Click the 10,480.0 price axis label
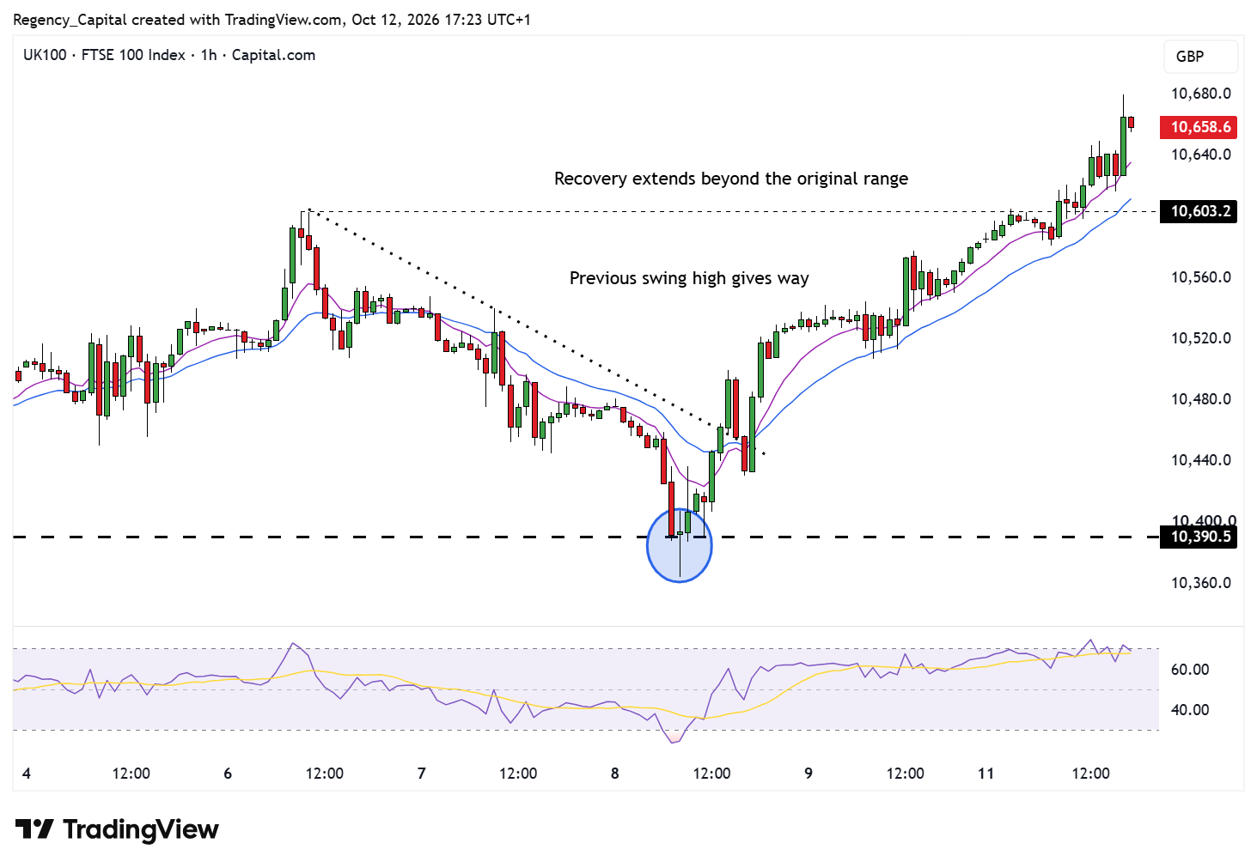The width and height of the screenshot is (1257, 868). (x=1200, y=399)
